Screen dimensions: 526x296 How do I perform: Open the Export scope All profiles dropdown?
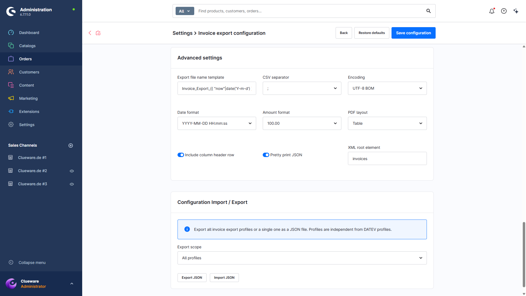302,258
